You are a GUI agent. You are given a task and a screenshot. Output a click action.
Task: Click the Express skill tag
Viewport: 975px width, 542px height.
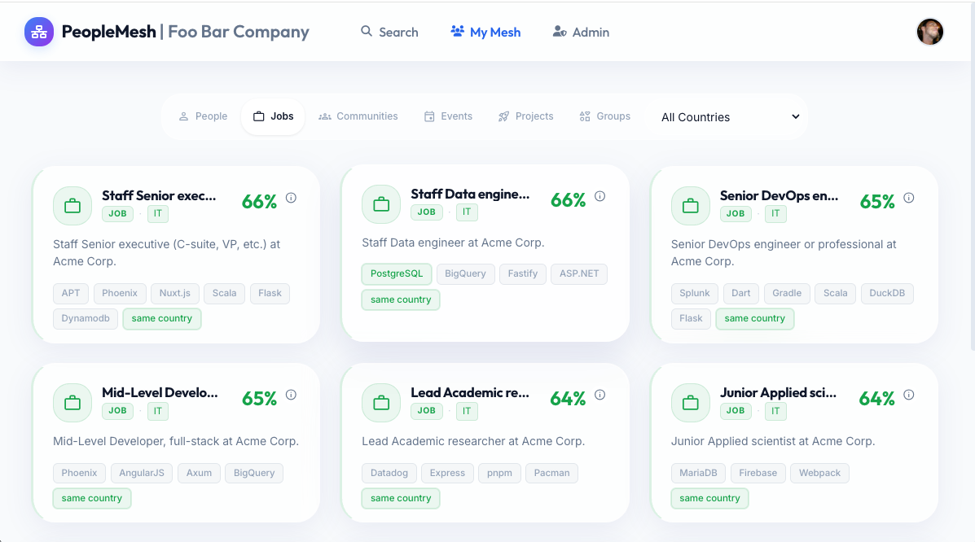tap(447, 473)
